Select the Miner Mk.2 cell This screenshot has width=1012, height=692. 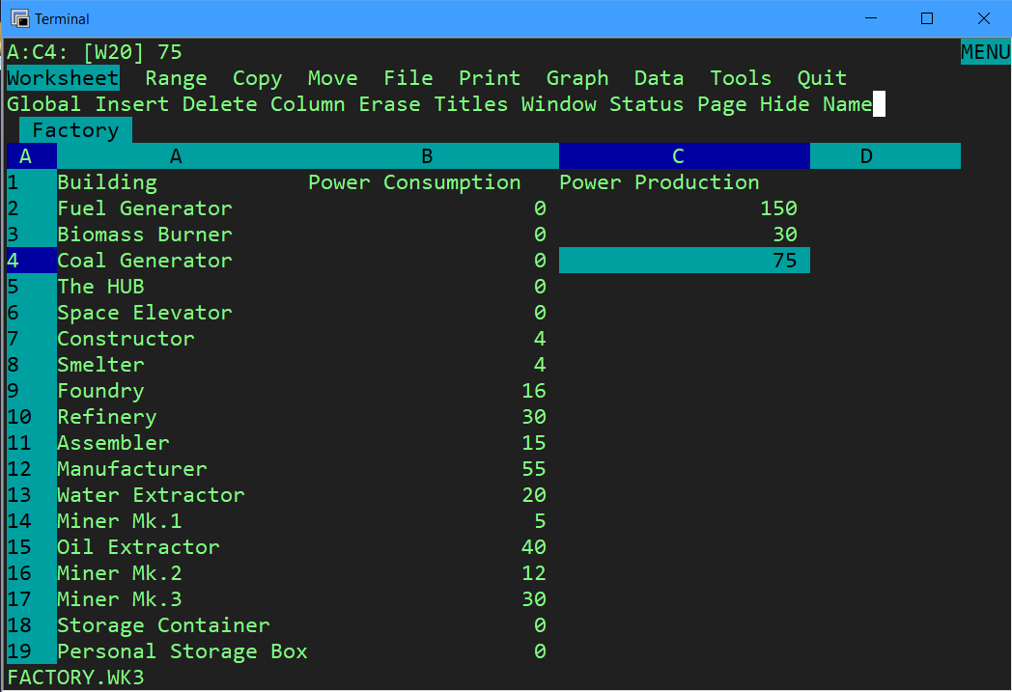(120, 573)
